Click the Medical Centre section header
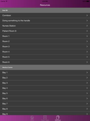The image size is (90, 121). tap(45, 68)
